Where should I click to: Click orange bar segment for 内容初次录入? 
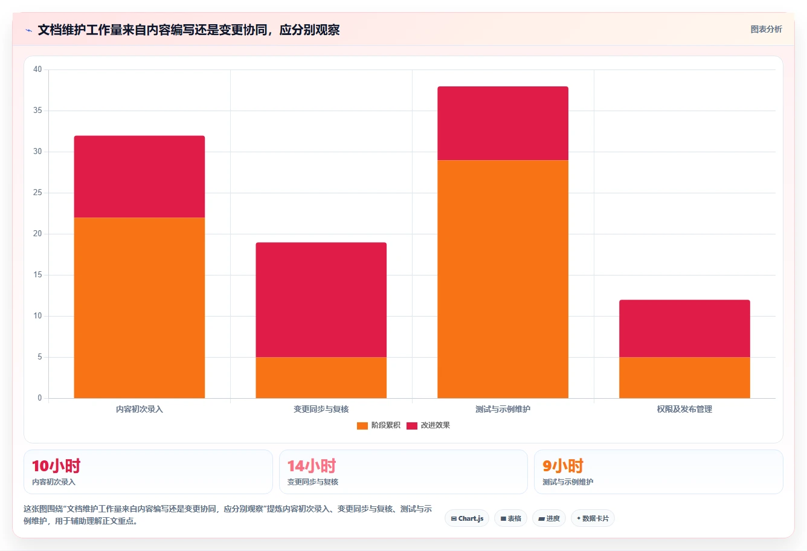(x=140, y=308)
